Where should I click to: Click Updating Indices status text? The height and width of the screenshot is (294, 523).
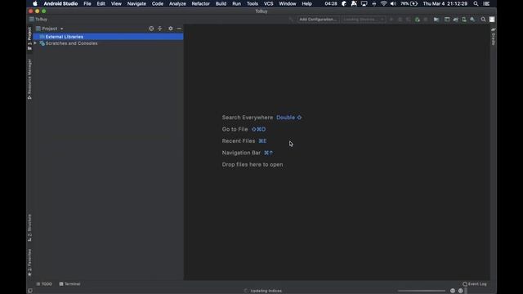pos(266,291)
